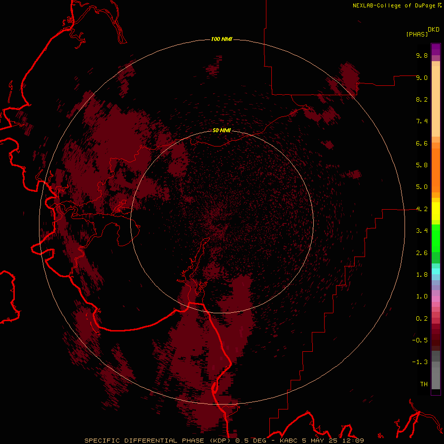Click the 5.8 scale value

tap(422, 165)
